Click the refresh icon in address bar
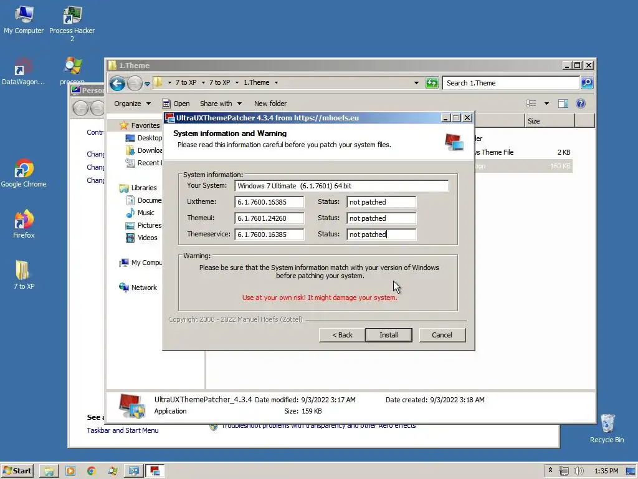638x479 pixels. pyautogui.click(x=431, y=83)
